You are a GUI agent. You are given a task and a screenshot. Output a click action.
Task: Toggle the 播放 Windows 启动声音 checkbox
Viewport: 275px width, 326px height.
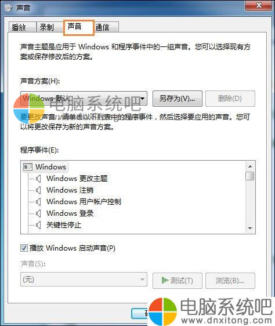pyautogui.click(x=24, y=248)
